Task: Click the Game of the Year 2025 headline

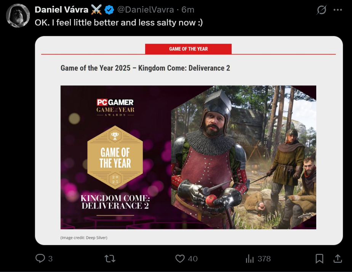Action: point(145,68)
